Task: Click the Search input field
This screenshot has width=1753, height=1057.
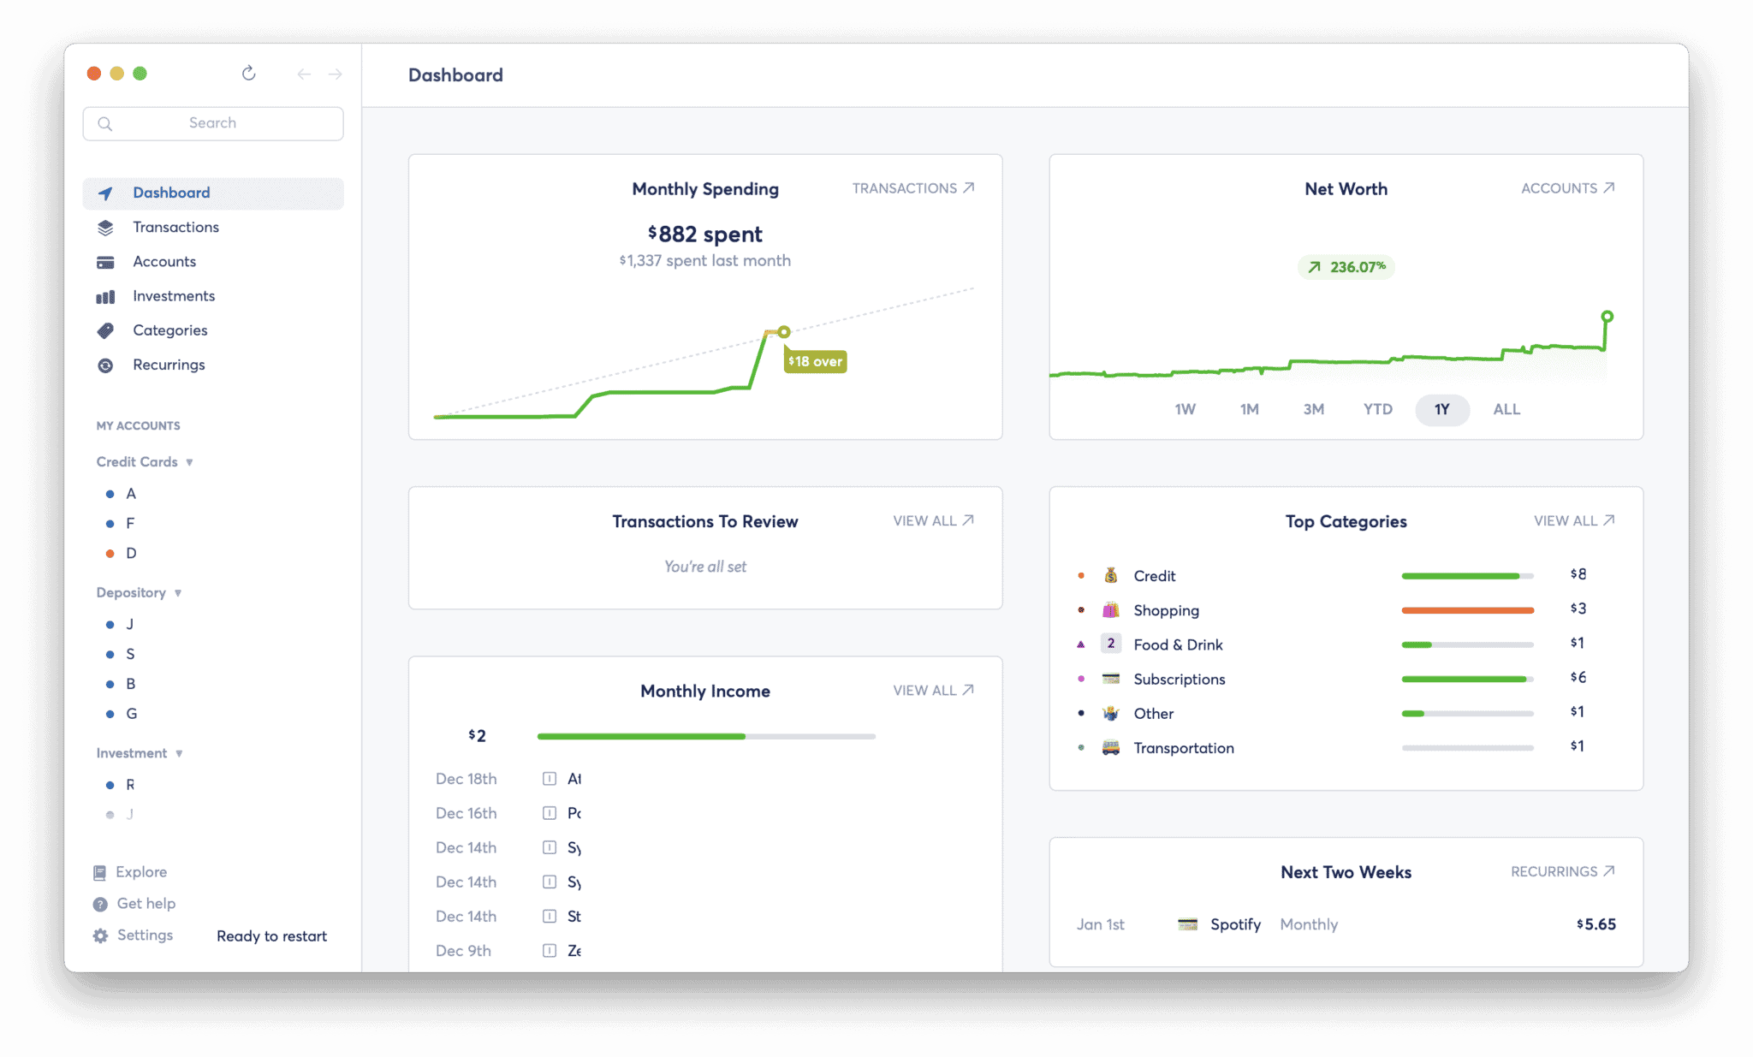Action: coord(213,123)
